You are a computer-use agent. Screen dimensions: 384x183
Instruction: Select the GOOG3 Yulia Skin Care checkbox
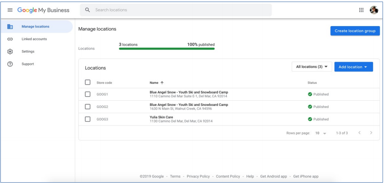pos(88,119)
